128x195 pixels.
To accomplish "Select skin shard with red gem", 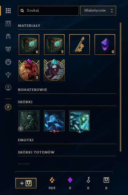I will pyautogui.click(x=54, y=121).
